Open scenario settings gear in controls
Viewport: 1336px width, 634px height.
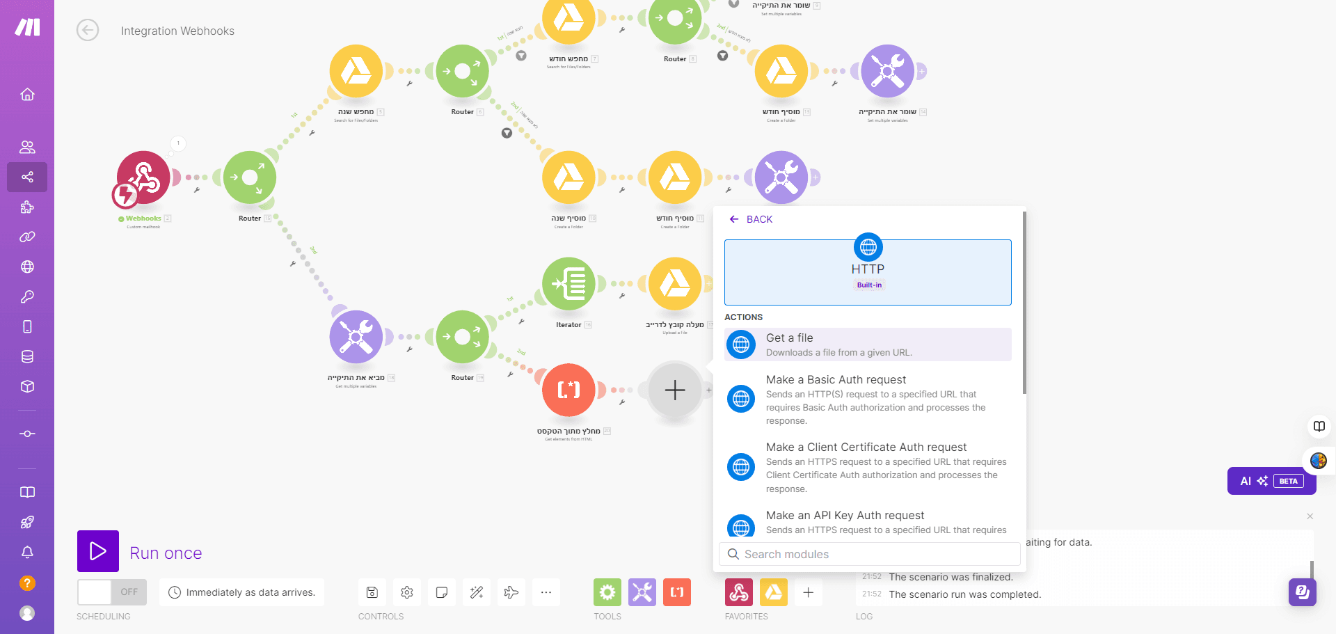click(x=407, y=592)
